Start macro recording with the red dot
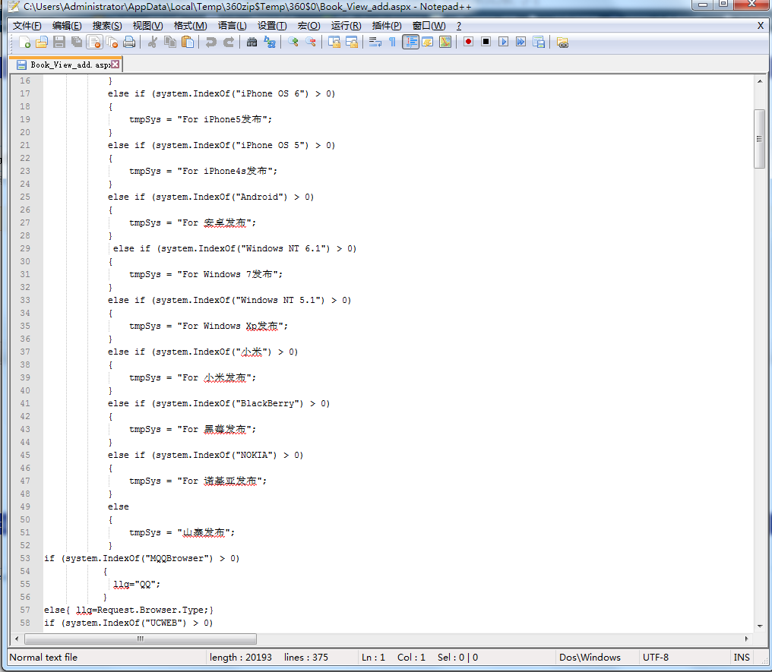Image resolution: width=772 pixels, height=672 pixels. click(468, 42)
